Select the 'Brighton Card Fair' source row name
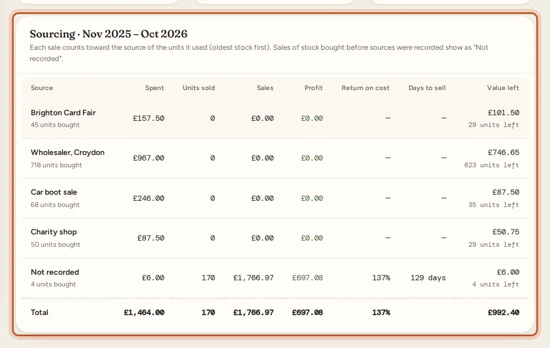 63,112
